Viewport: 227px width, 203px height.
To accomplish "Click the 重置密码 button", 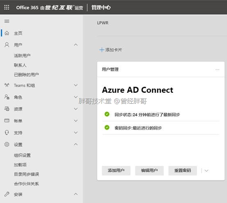I will click(183, 171).
